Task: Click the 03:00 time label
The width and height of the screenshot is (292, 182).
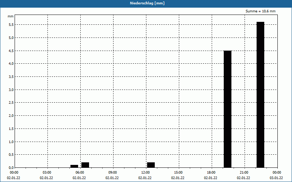Action: [47, 173]
